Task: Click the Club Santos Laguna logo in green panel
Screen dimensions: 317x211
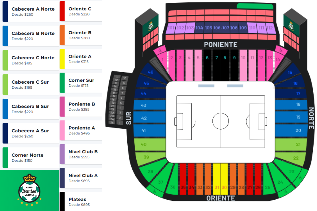Action: (29, 190)
